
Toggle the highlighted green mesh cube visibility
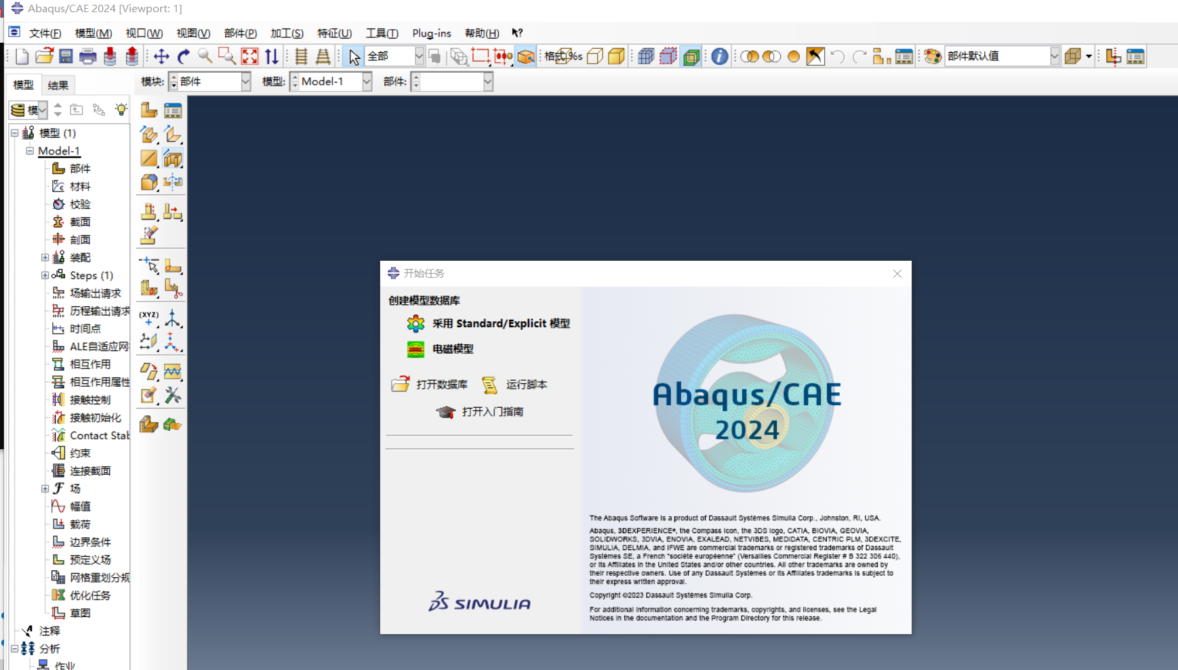pos(691,56)
